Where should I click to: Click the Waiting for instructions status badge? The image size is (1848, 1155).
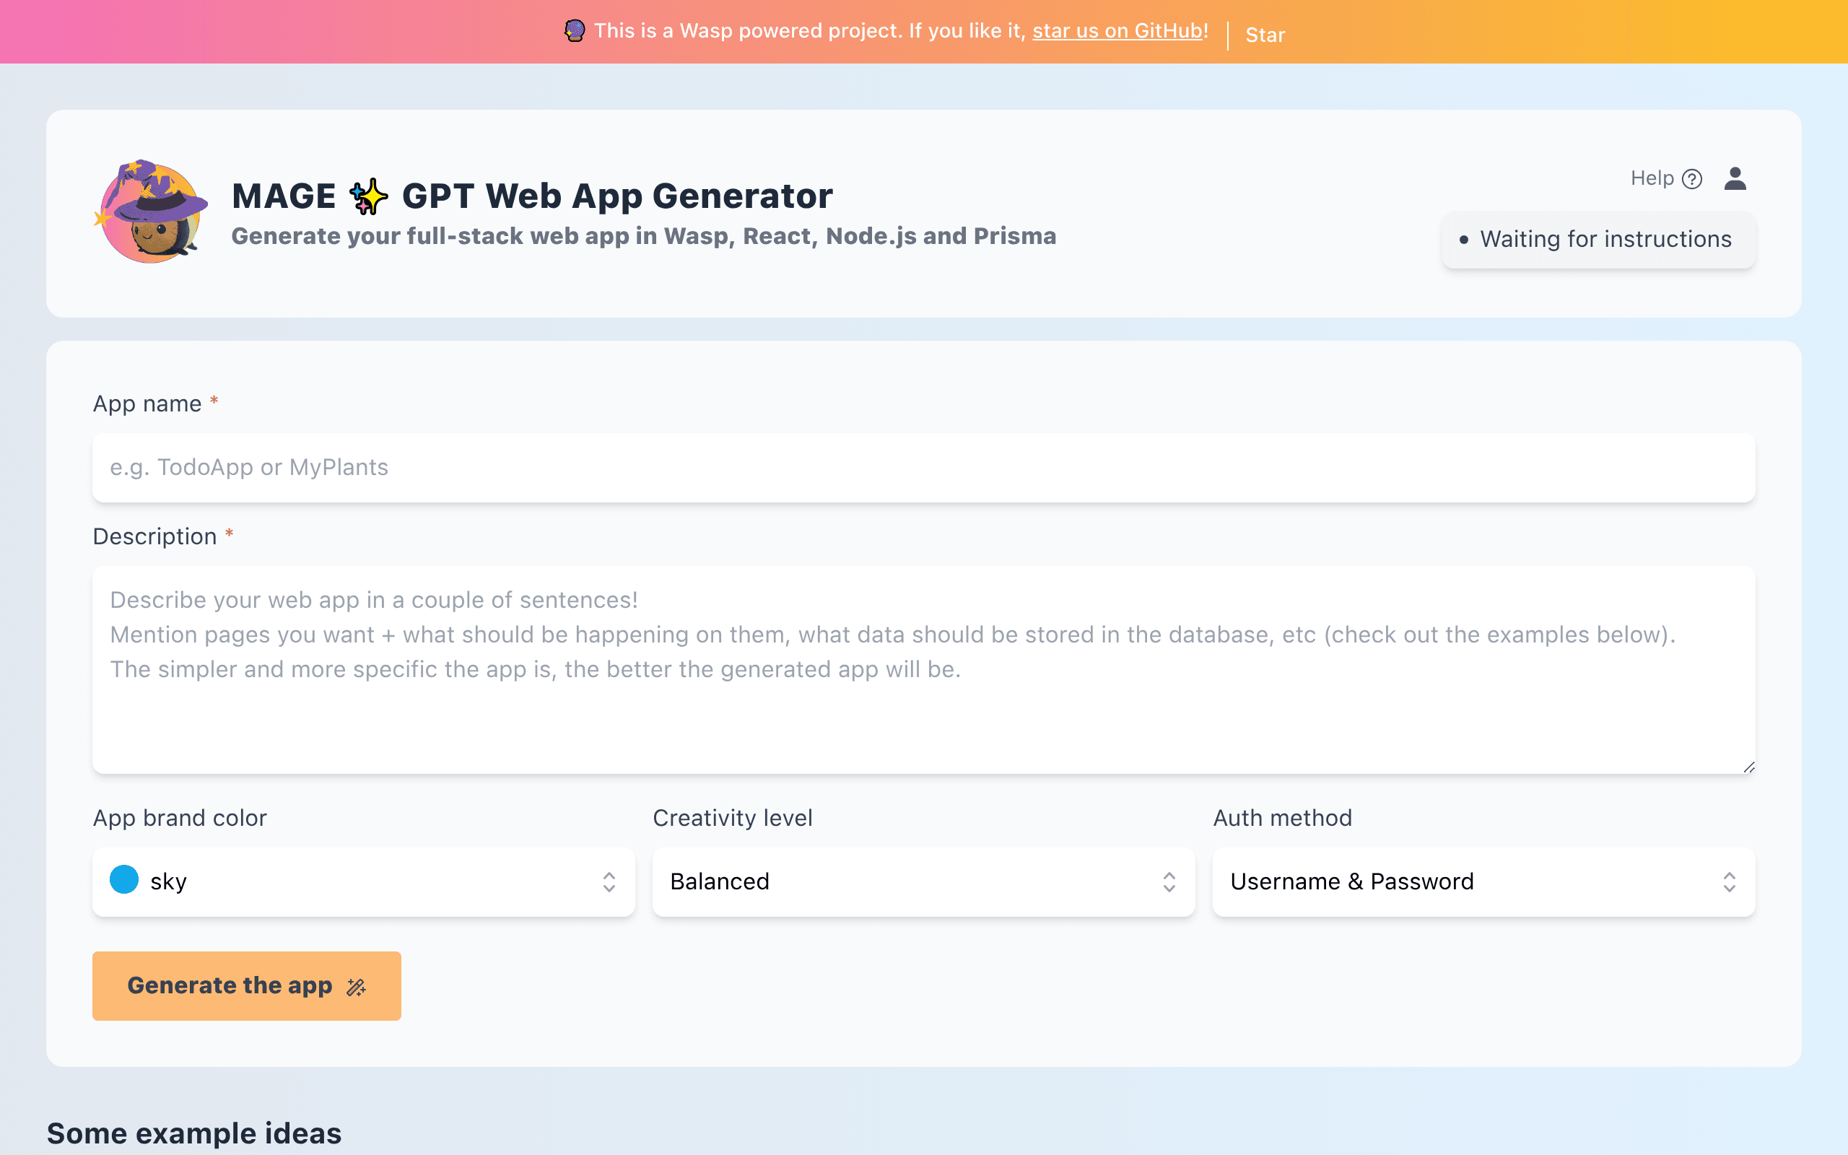click(x=1598, y=240)
